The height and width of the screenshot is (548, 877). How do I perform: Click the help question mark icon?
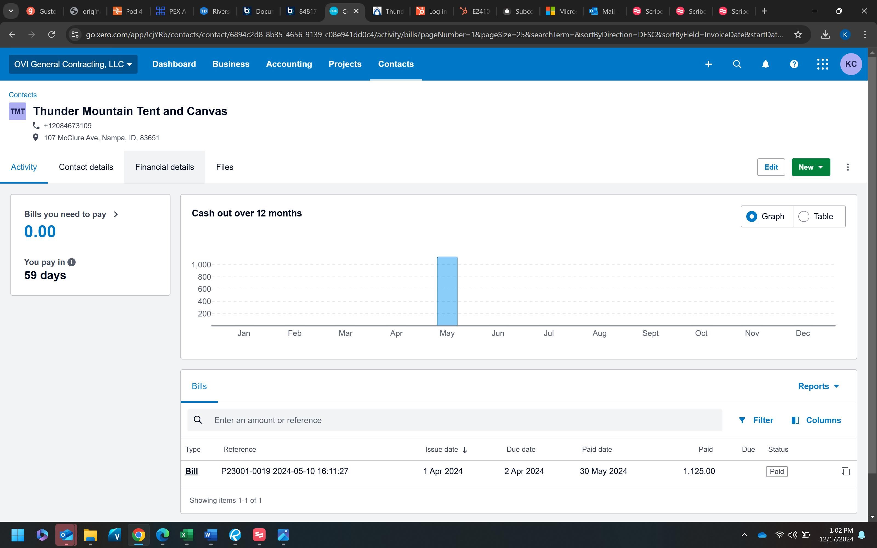point(794,64)
